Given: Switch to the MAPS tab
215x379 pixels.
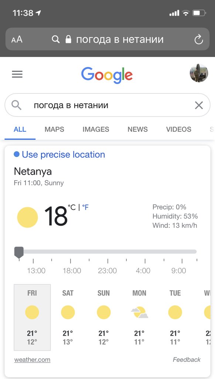Looking at the screenshot, I should point(54,129).
